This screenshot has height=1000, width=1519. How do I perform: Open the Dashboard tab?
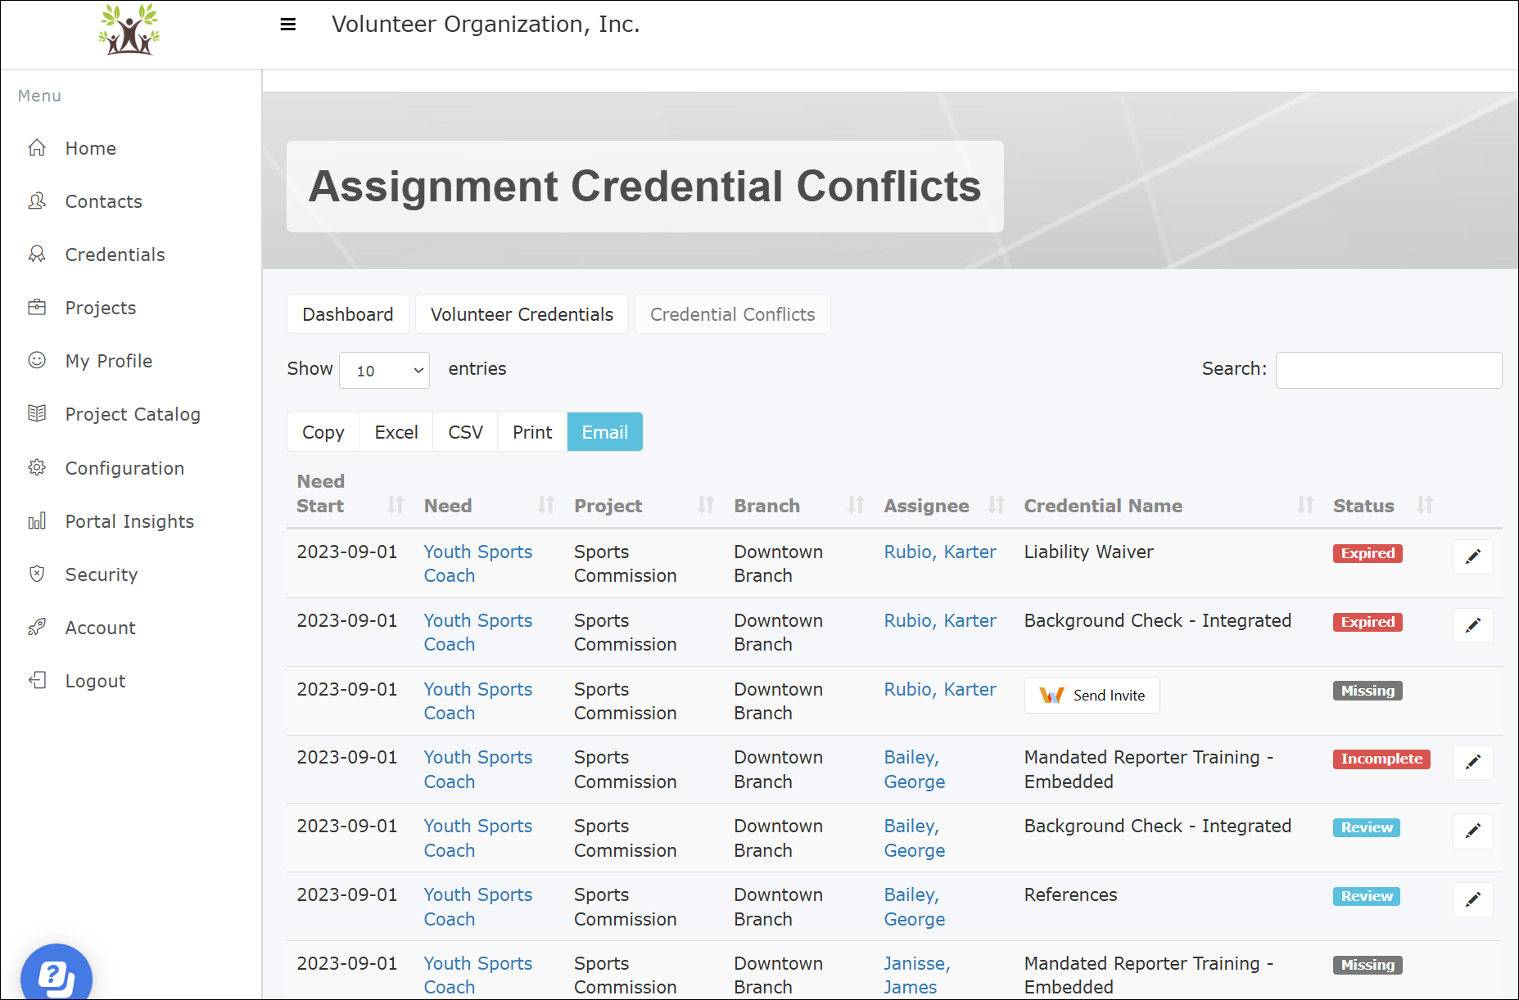tap(348, 314)
